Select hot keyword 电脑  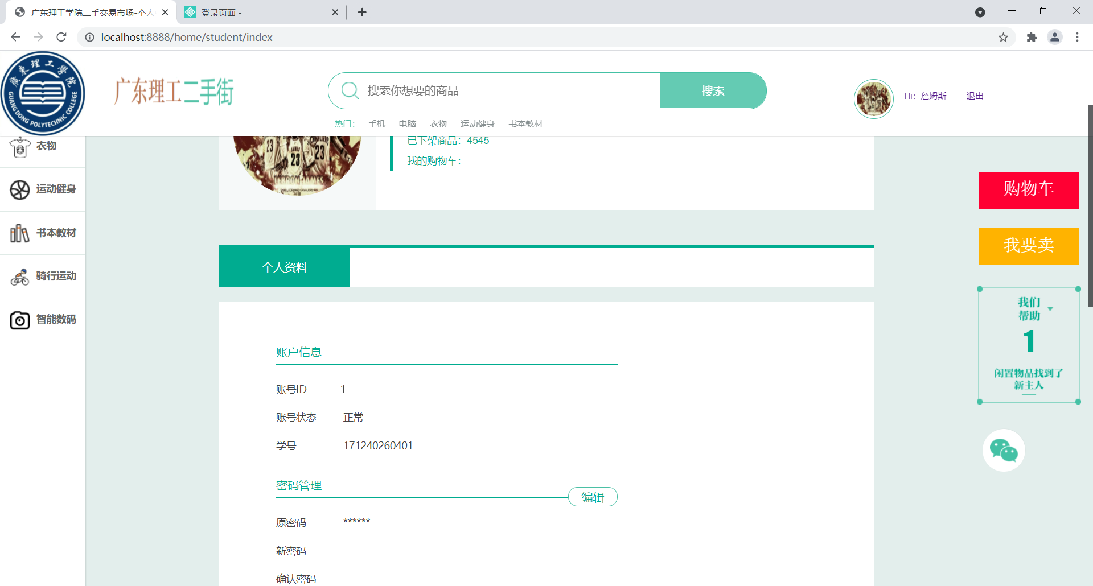coord(408,124)
